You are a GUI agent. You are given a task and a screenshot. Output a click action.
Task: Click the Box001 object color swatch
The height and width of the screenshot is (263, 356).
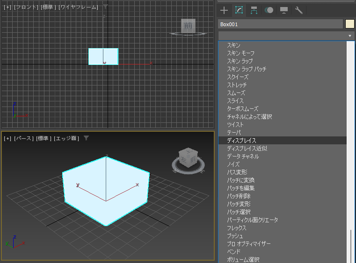click(349, 24)
